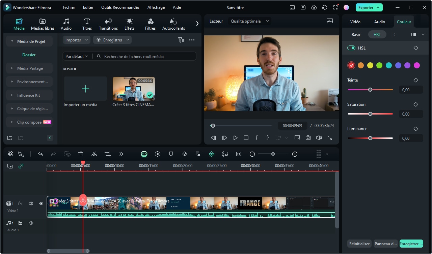
Task: Hide Vidéo 1 track with eye icon
Action: [x=41, y=203]
